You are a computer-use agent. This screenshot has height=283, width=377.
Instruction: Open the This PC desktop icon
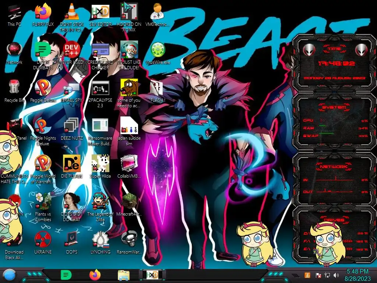pyautogui.click(x=14, y=12)
